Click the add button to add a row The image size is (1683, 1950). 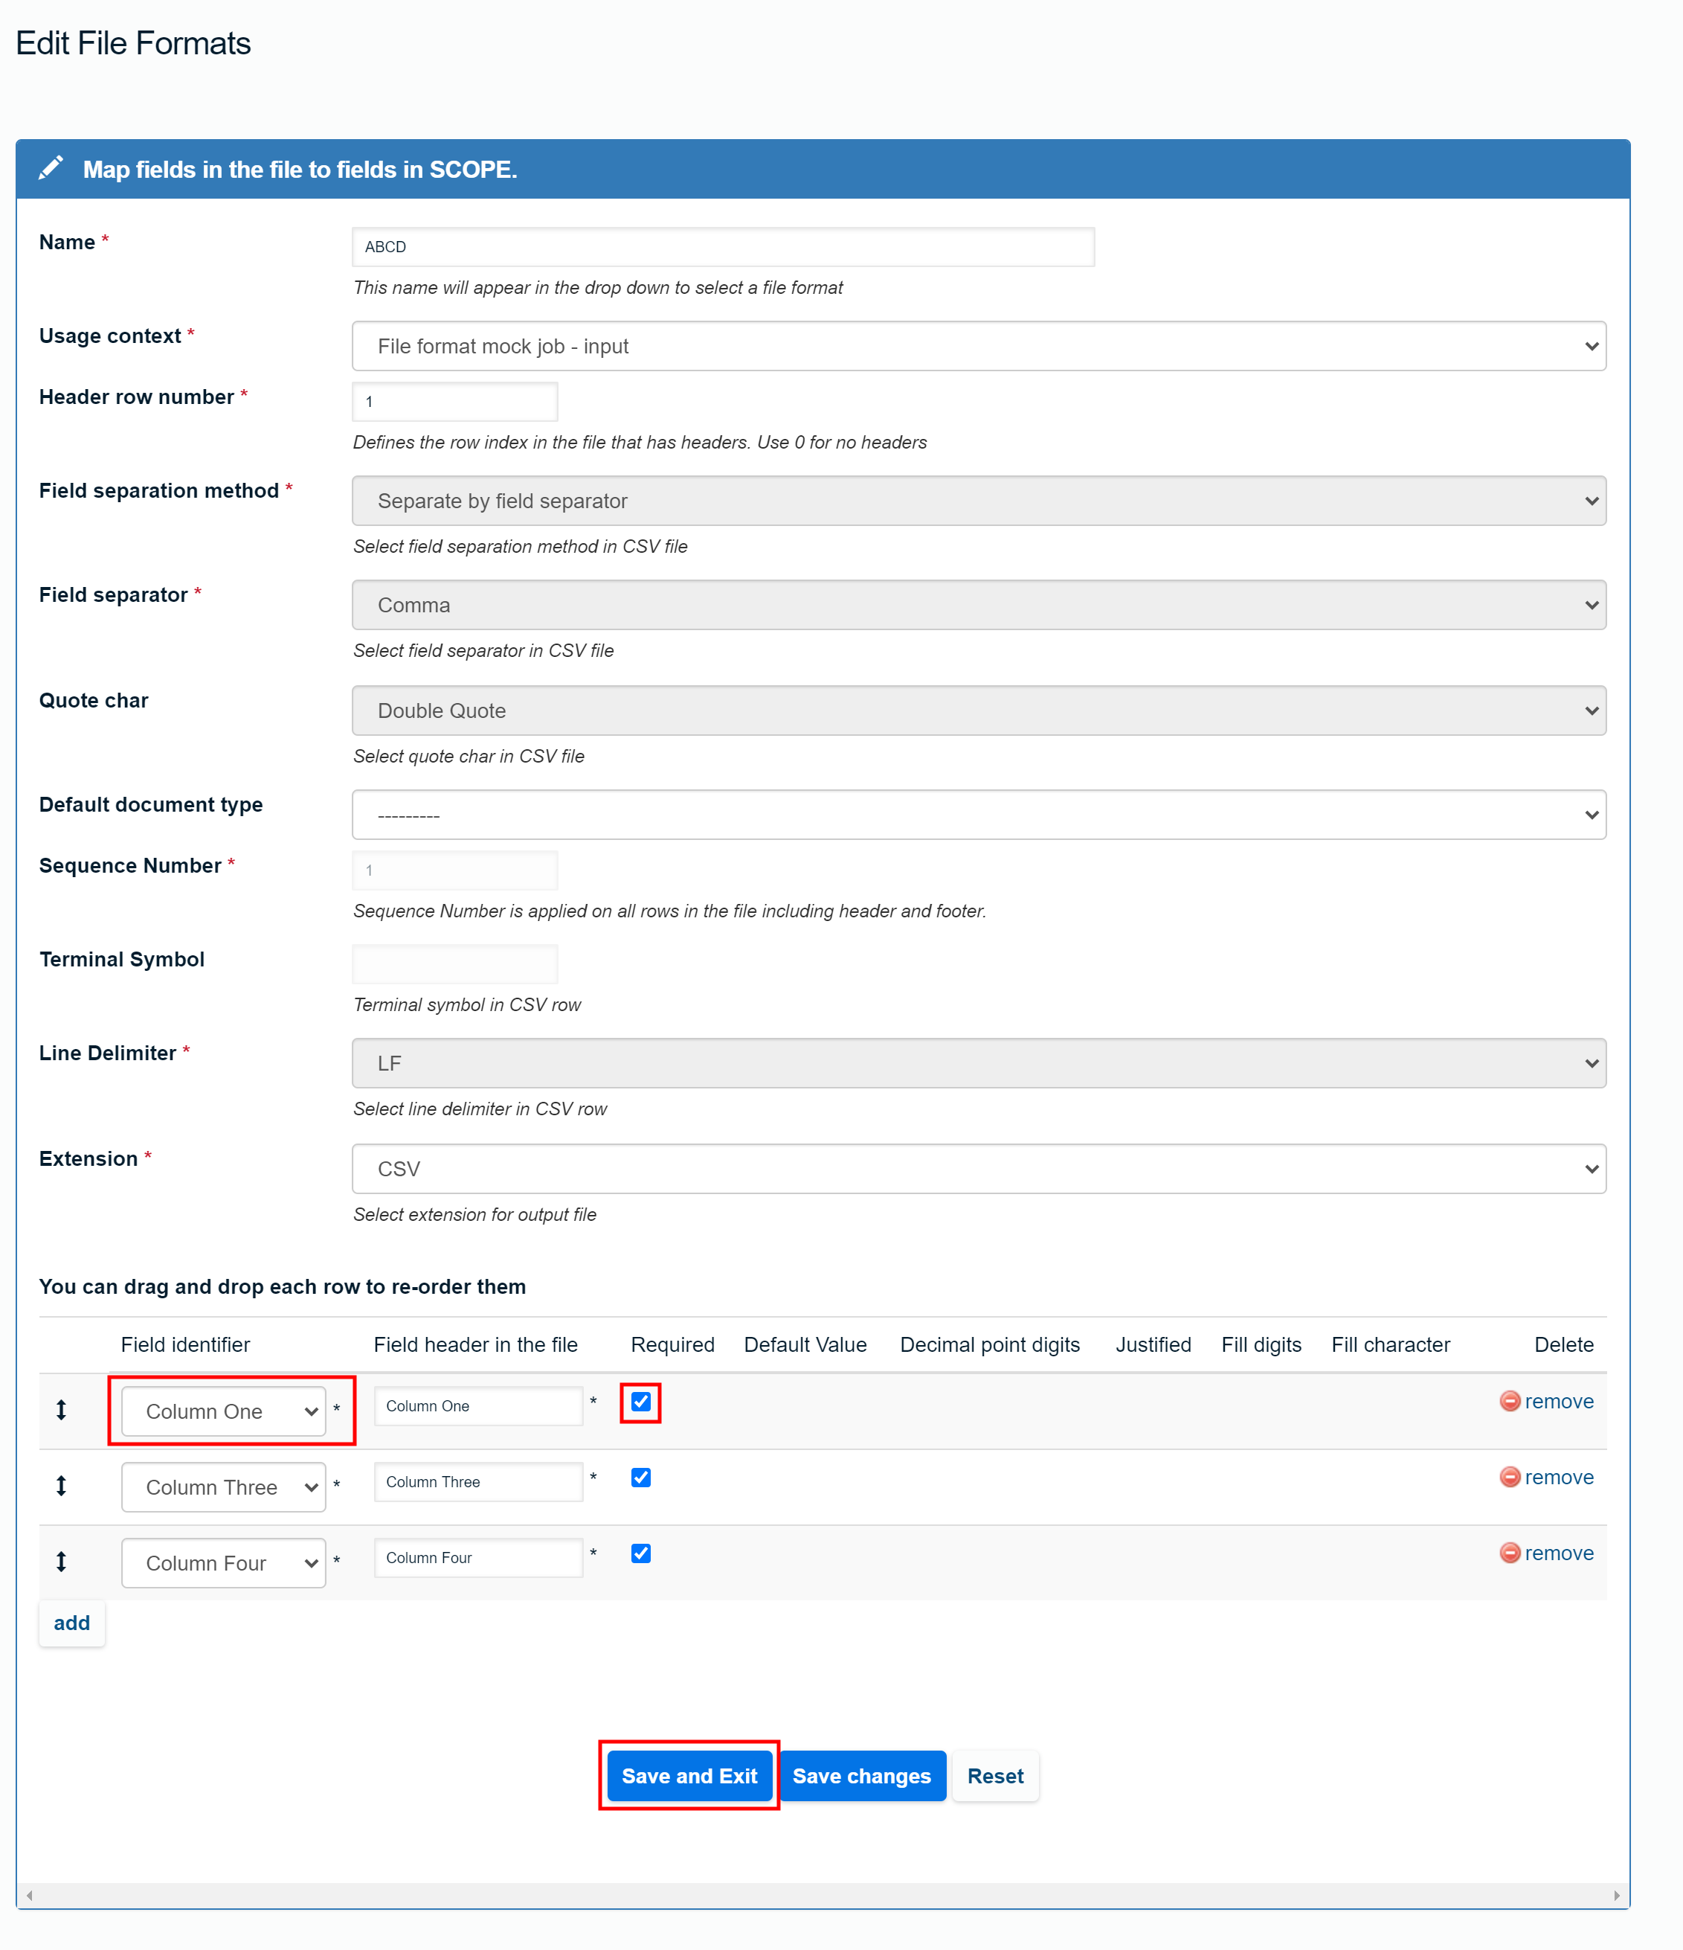pos(72,1623)
